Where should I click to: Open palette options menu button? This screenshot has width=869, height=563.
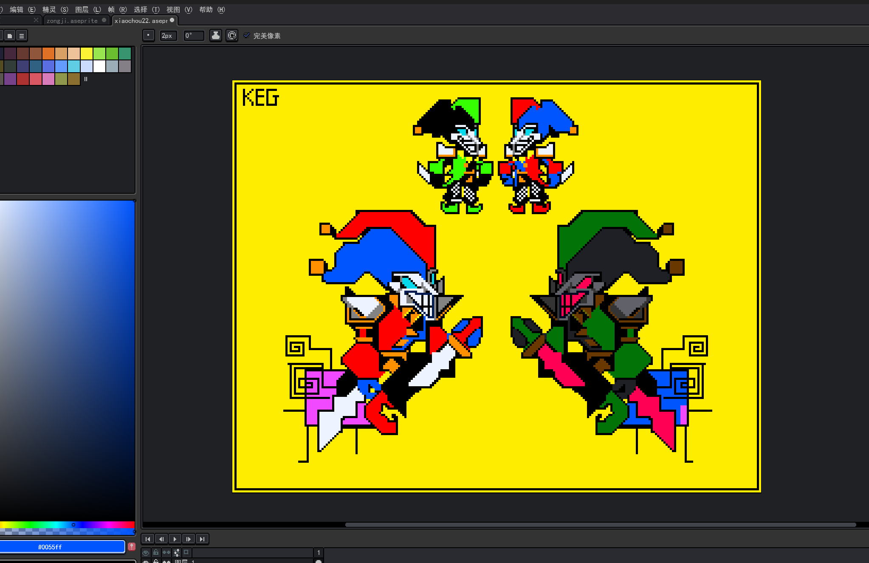[x=22, y=36]
